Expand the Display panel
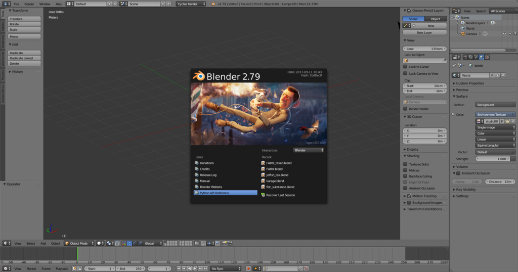518x272 pixels. point(413,149)
